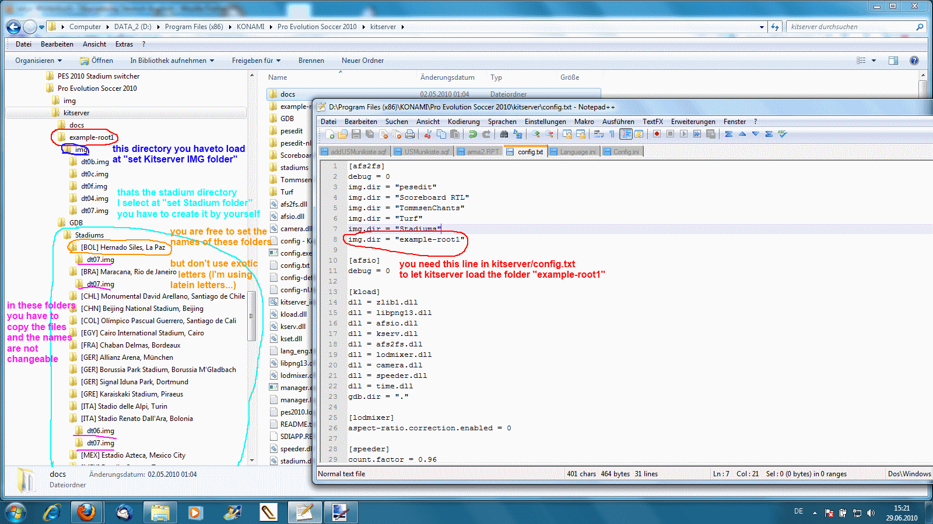The image size is (933, 524).
Task: Undo with the green arrow icon
Action: [472, 134]
